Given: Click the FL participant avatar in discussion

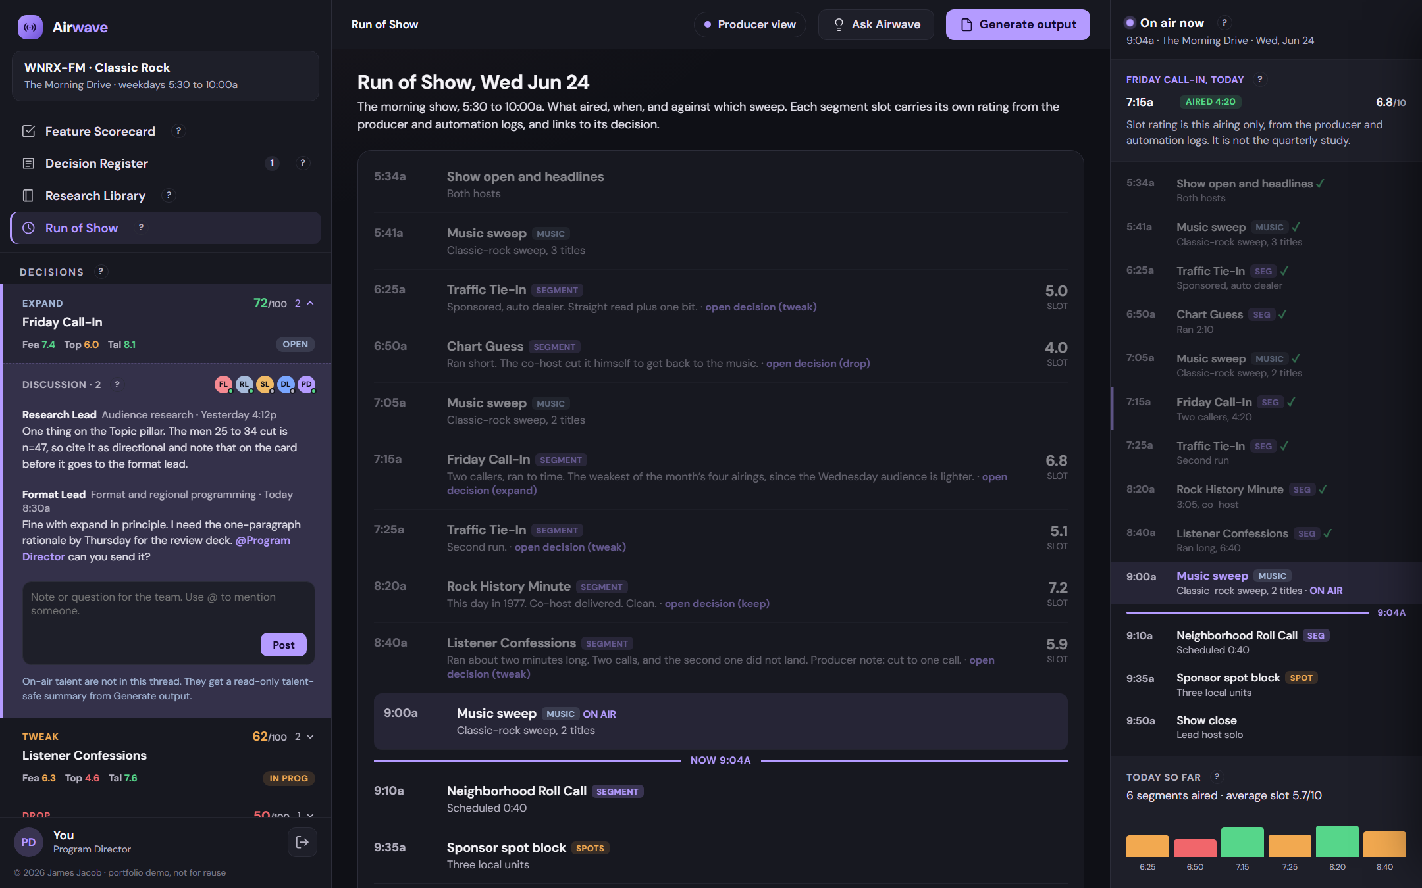Looking at the screenshot, I should coord(223,385).
